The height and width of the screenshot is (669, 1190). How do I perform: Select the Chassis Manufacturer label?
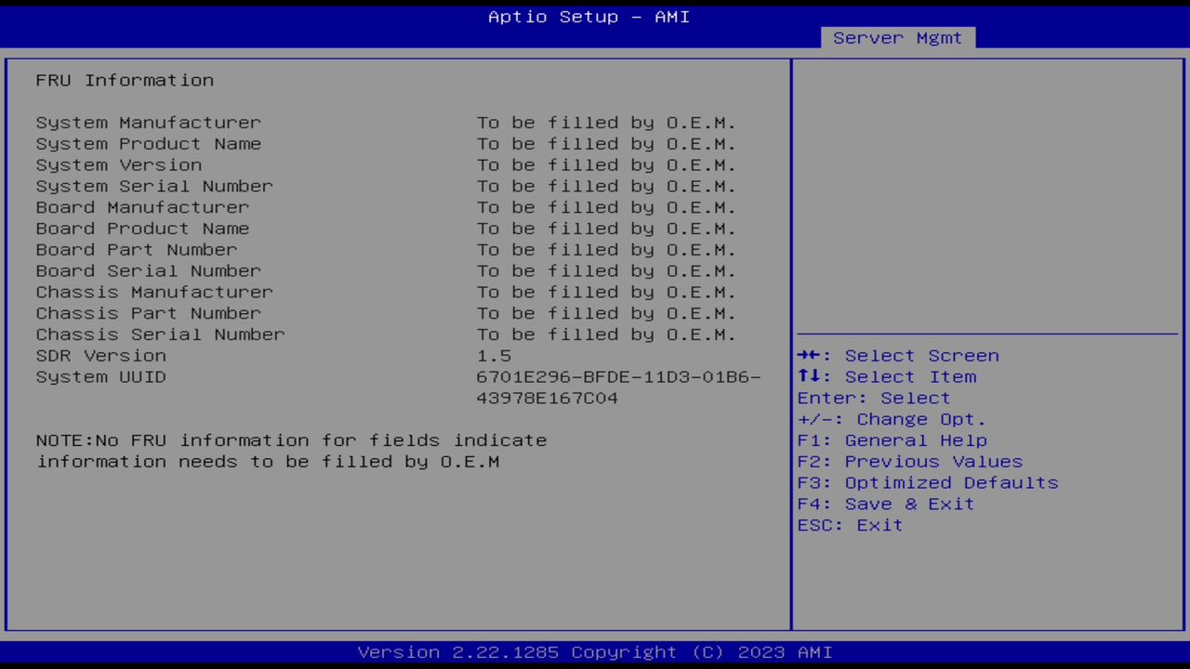pos(154,293)
